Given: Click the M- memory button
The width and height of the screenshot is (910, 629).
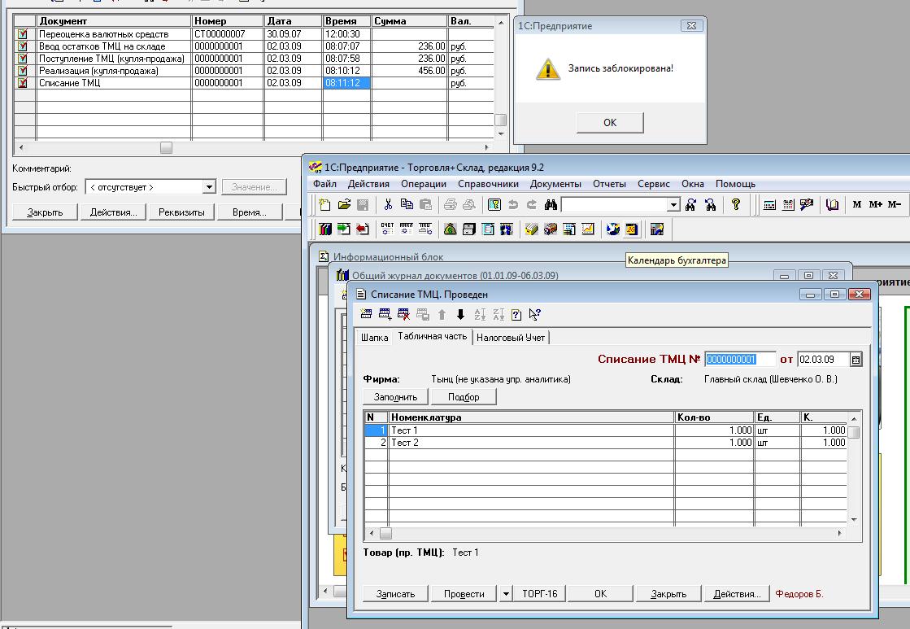Looking at the screenshot, I should (x=895, y=204).
